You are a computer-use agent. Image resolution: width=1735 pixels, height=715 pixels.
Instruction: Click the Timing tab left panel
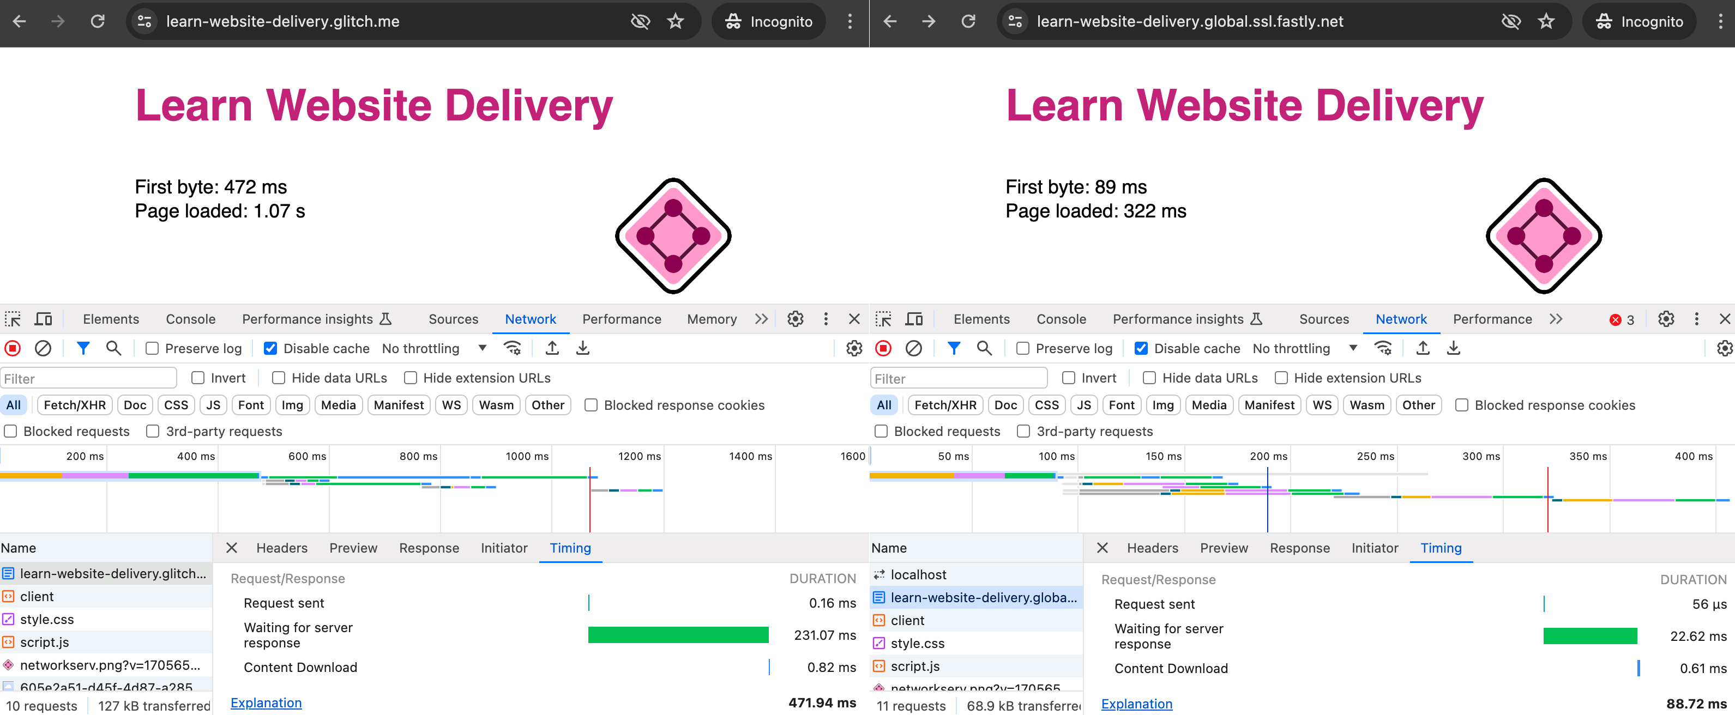coord(570,548)
